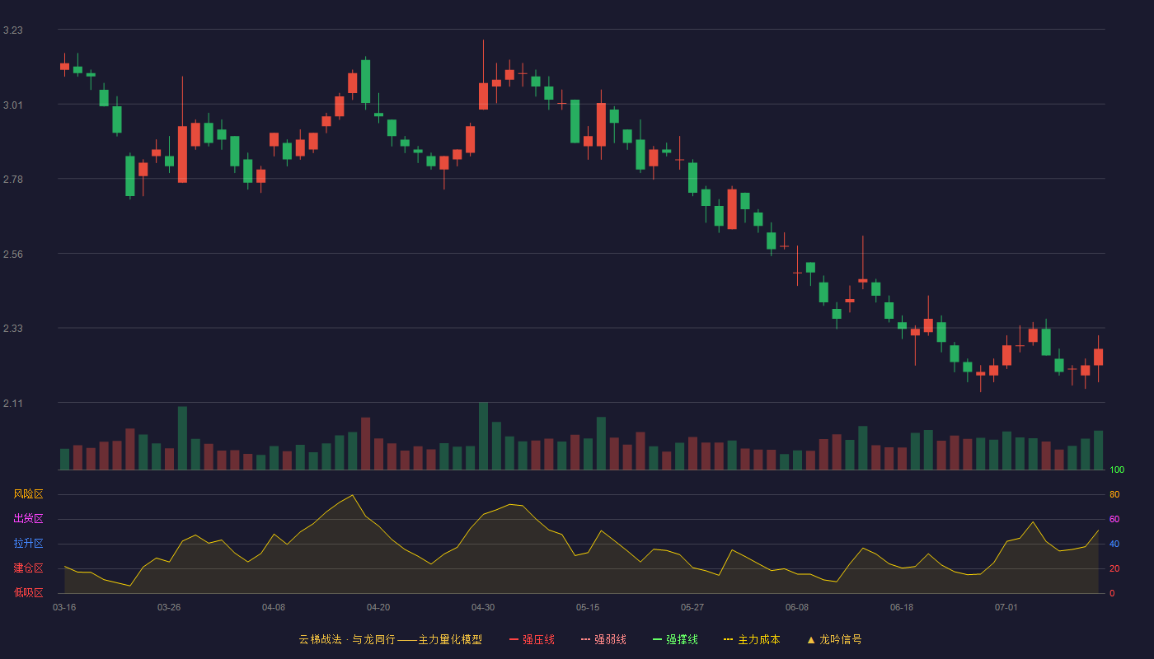This screenshot has height=659, width=1154.
Task: Toggle the 主力成本 legend series
Action: point(752,639)
